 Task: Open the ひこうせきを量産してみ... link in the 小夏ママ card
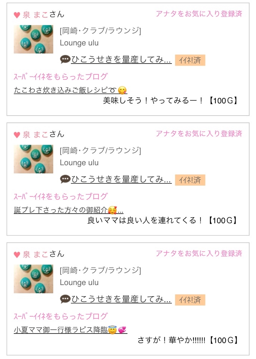[x=121, y=299]
